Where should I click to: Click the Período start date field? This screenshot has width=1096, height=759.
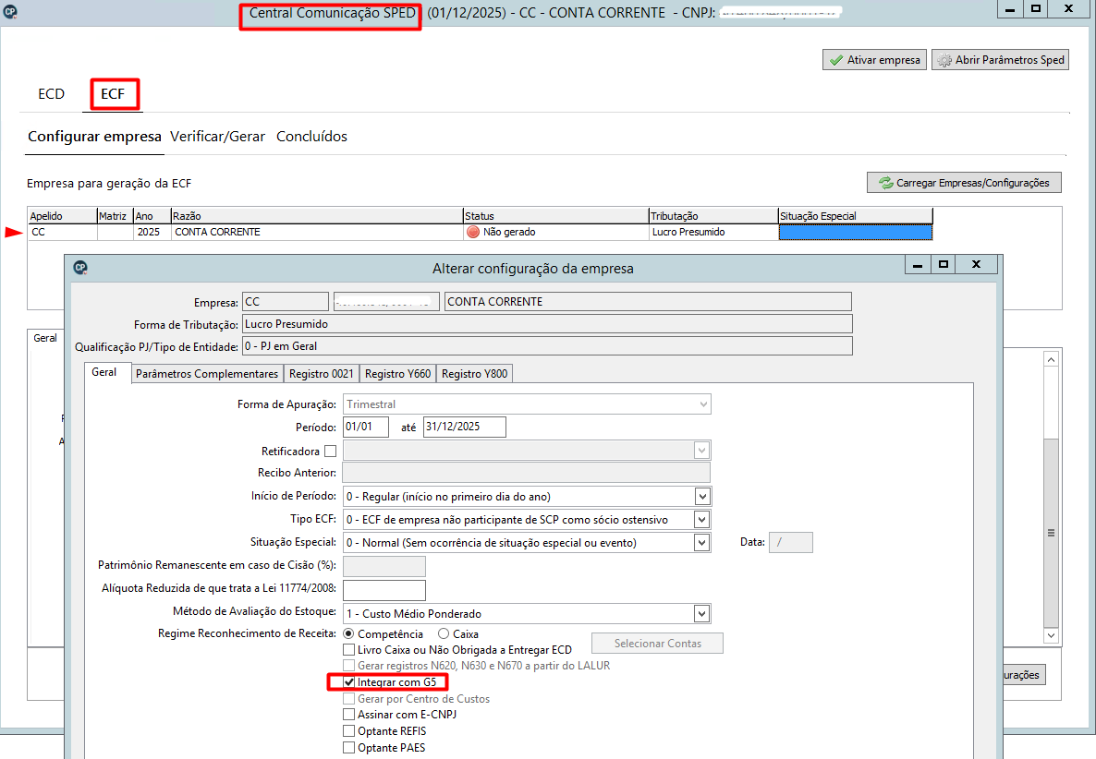point(366,427)
